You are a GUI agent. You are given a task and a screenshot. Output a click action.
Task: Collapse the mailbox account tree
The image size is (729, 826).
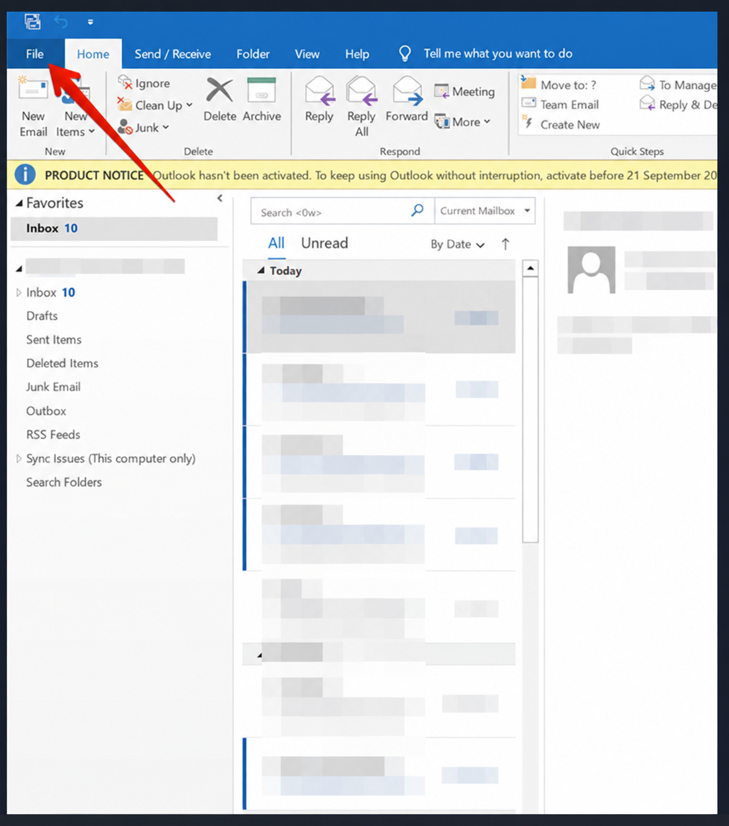pos(19,269)
